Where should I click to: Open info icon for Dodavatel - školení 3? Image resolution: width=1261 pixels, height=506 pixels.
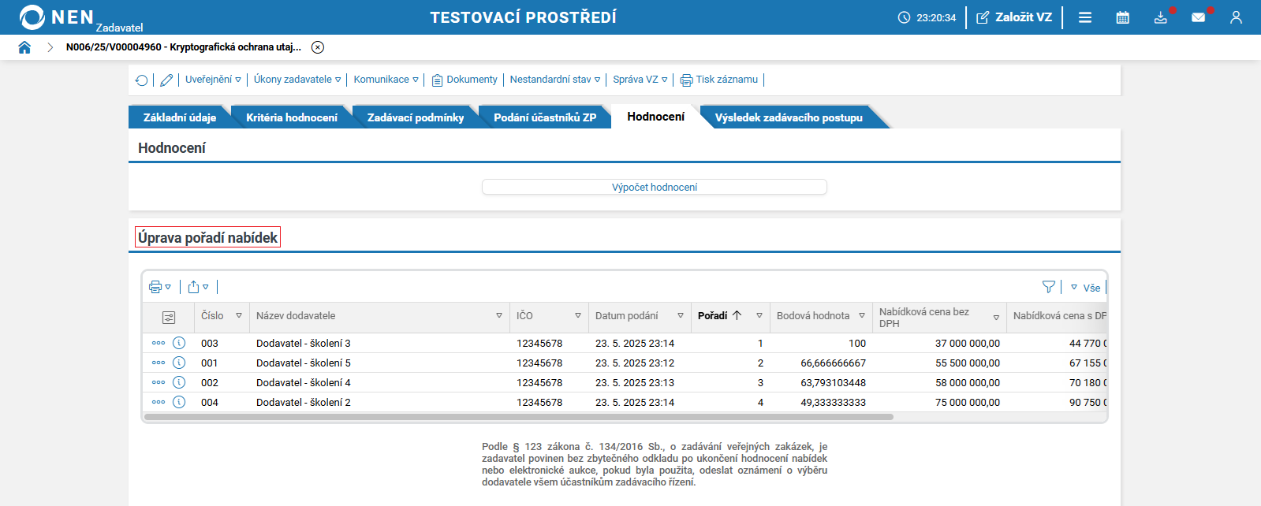pyautogui.click(x=179, y=343)
